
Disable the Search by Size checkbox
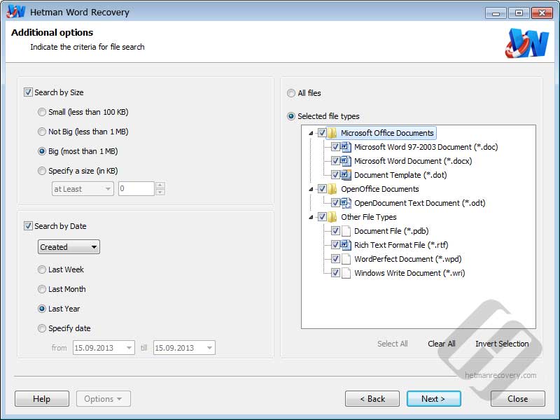tap(28, 92)
